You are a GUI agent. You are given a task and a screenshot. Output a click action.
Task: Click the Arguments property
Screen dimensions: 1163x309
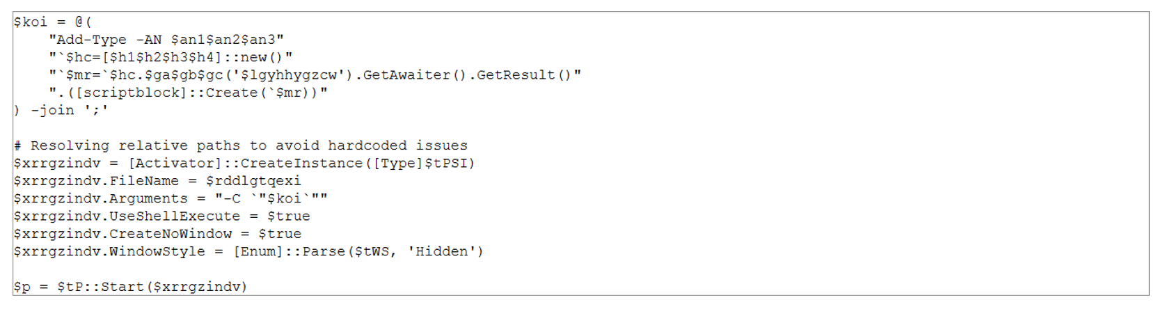point(148,199)
